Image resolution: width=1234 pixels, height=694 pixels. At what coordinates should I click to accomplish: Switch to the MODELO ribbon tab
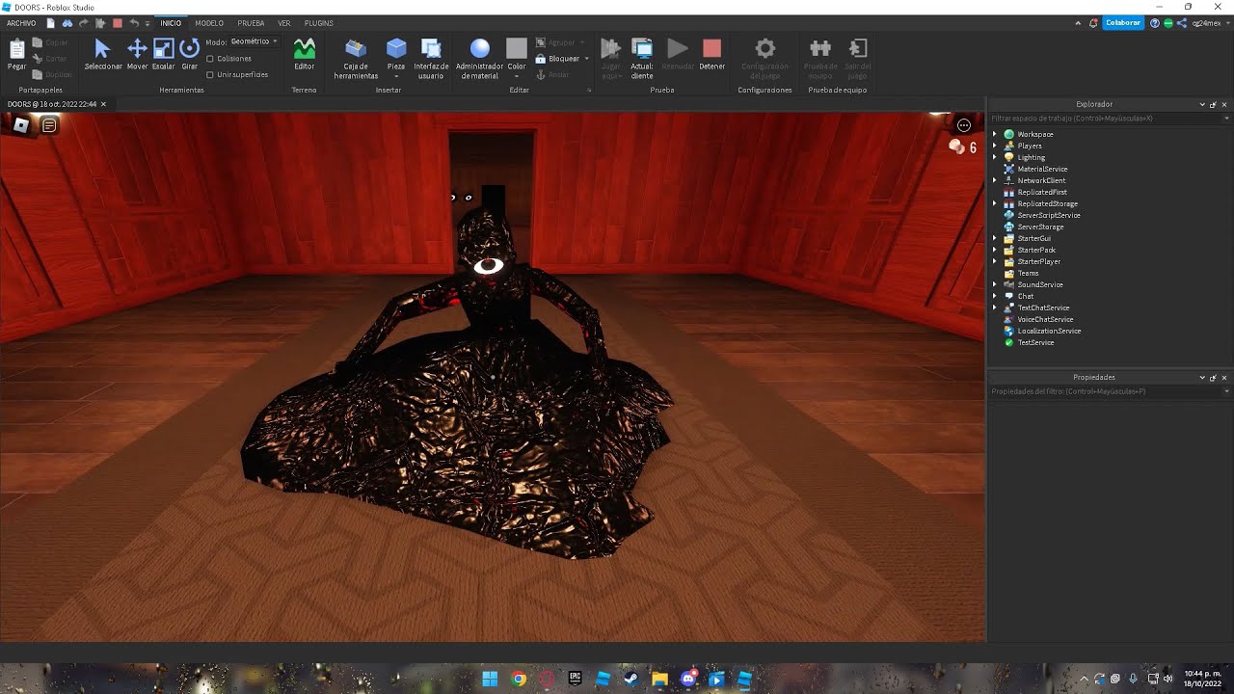coord(209,23)
